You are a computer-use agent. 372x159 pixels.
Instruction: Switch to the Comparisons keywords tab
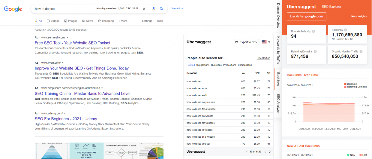(x=245, y=65)
